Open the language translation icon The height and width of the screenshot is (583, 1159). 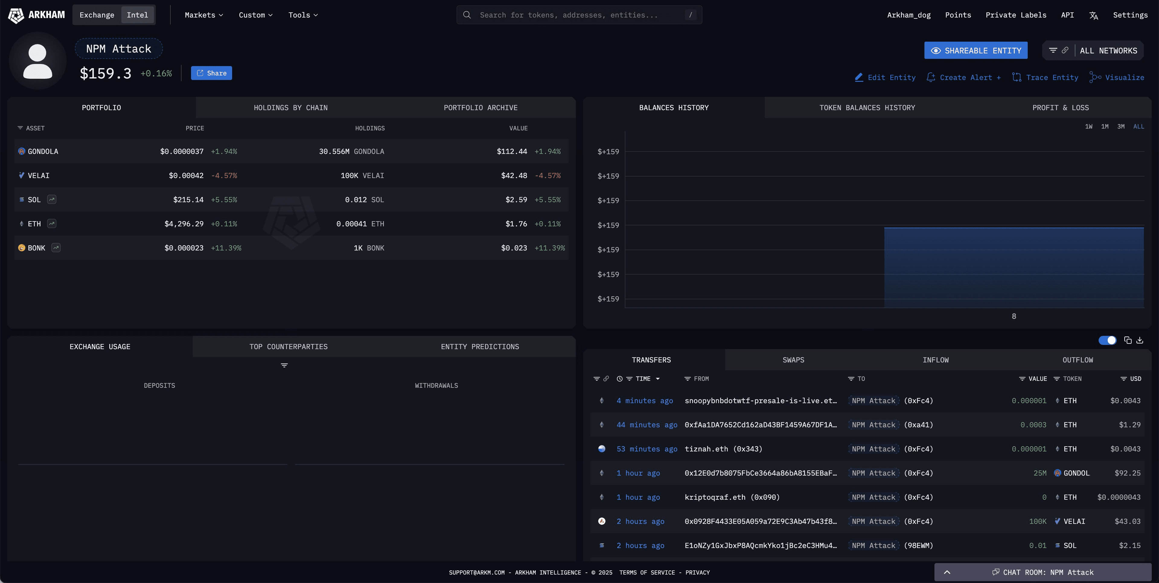(1094, 15)
